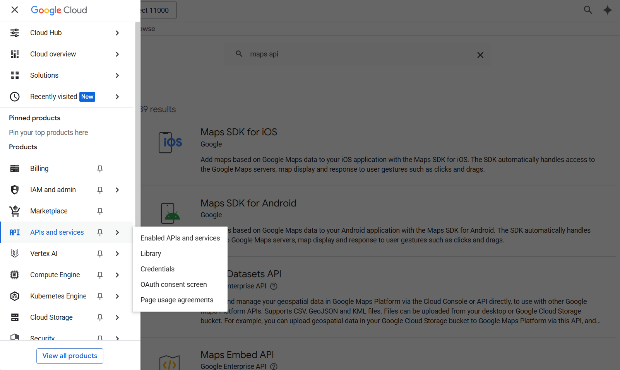Click the Vertex AI icon
Viewport: 620px width, 370px height.
coord(15,254)
